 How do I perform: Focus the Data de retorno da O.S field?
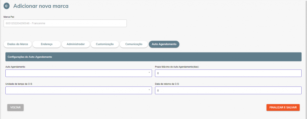228,90
